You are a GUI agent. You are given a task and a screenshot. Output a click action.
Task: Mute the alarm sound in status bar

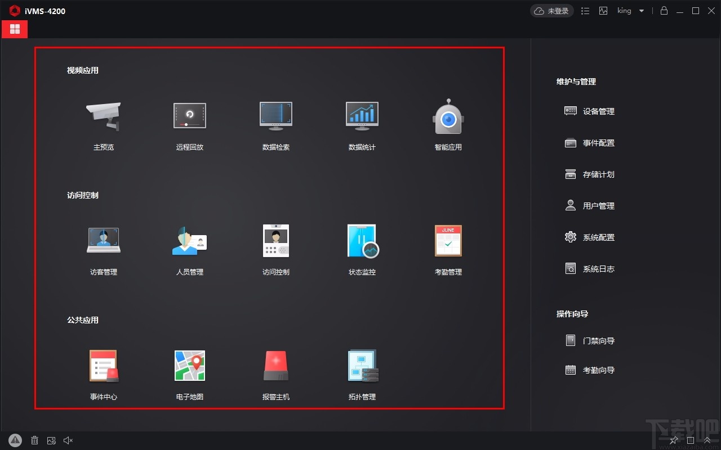pyautogui.click(x=68, y=440)
